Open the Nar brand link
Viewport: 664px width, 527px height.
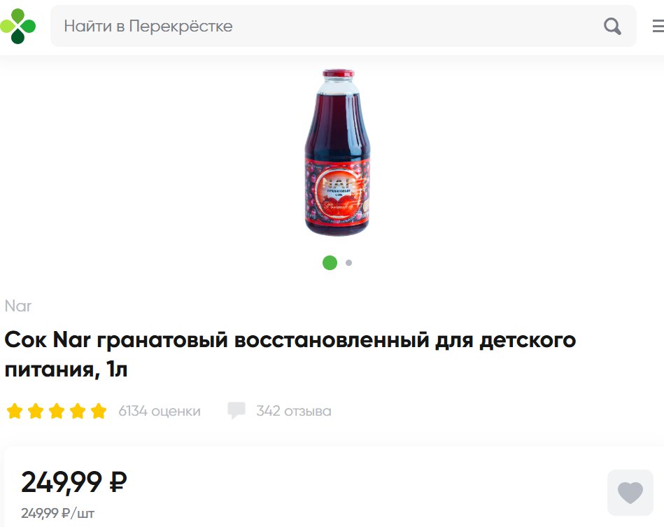click(18, 306)
